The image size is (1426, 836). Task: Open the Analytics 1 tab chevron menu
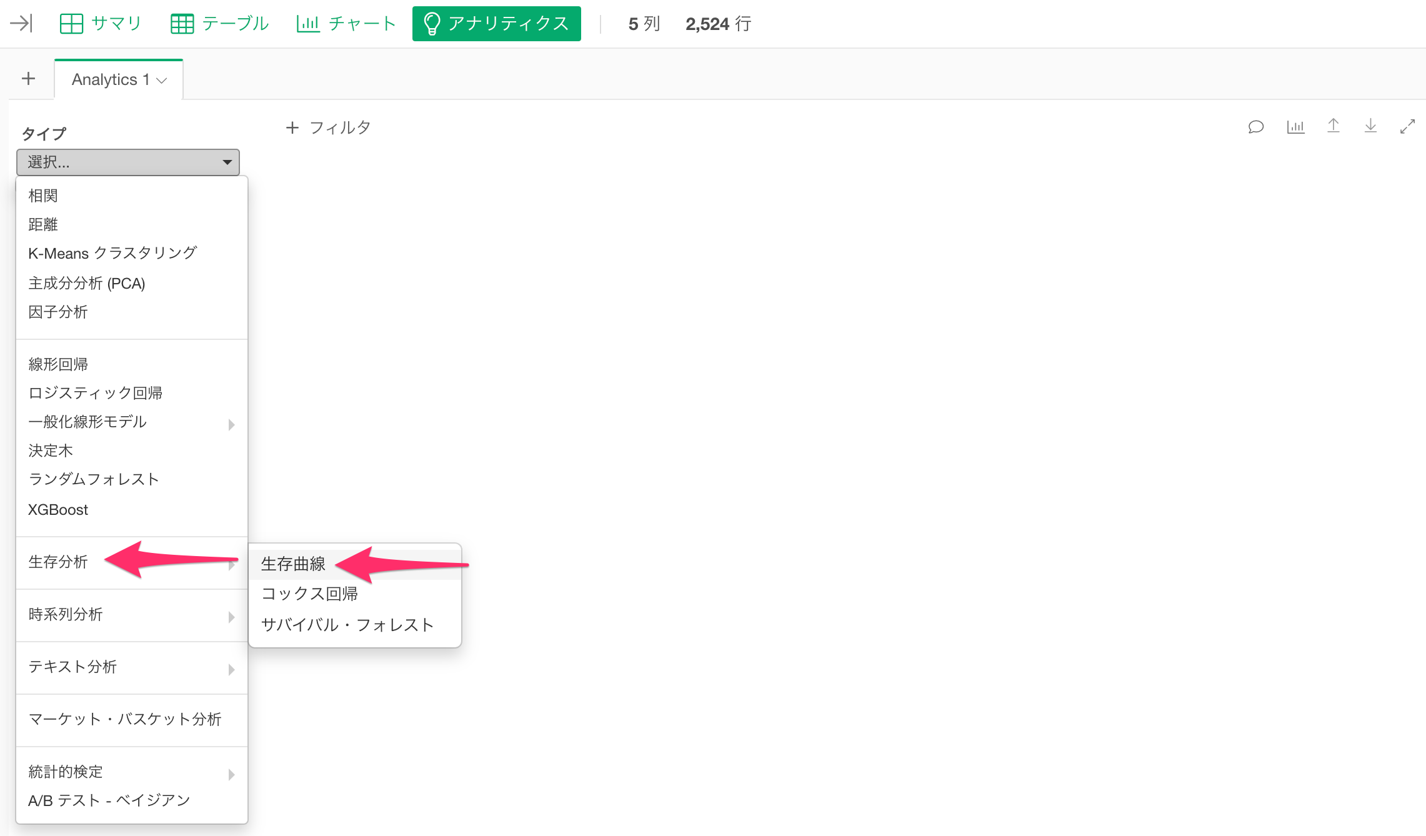coord(162,80)
